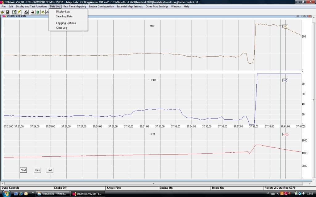This screenshot has height=197, width=316.
Task: Open Logging Options from the dropdown menu
Action: (66, 23)
